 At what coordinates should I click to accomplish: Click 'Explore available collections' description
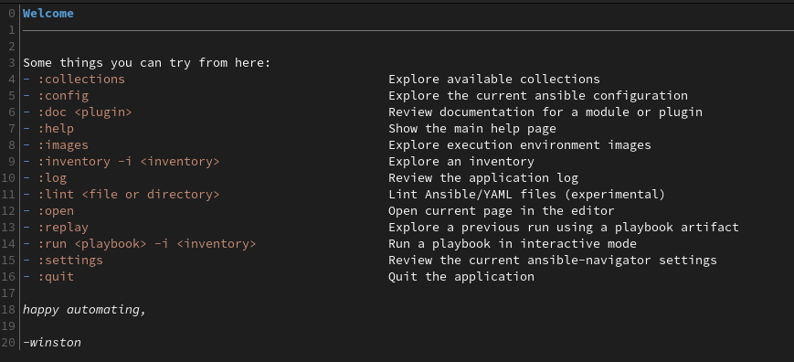494,80
